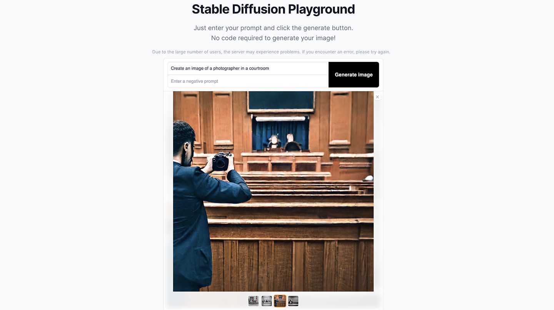Click the server problems notice text
This screenshot has height=310, width=554.
coord(271,52)
